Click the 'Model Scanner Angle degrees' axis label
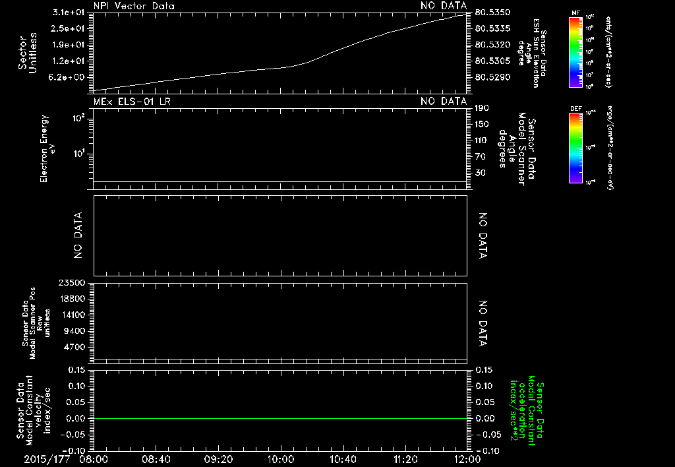Screen dimensions: 675x467 (517, 148)
